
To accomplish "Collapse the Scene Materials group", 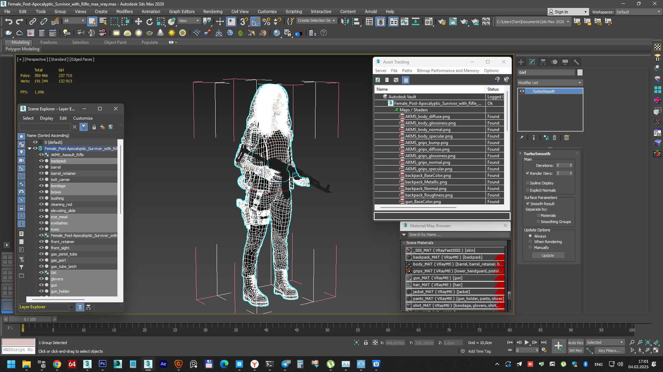I will (x=404, y=243).
